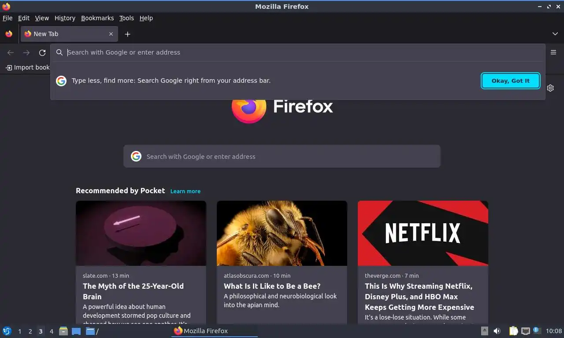Switch to workspace 2 in the pager

pos(30,331)
